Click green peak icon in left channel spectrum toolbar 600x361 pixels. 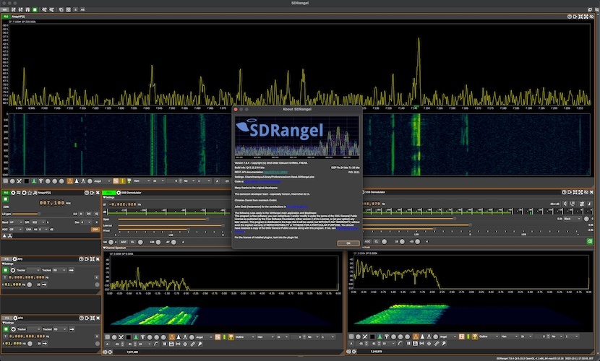pos(135,337)
